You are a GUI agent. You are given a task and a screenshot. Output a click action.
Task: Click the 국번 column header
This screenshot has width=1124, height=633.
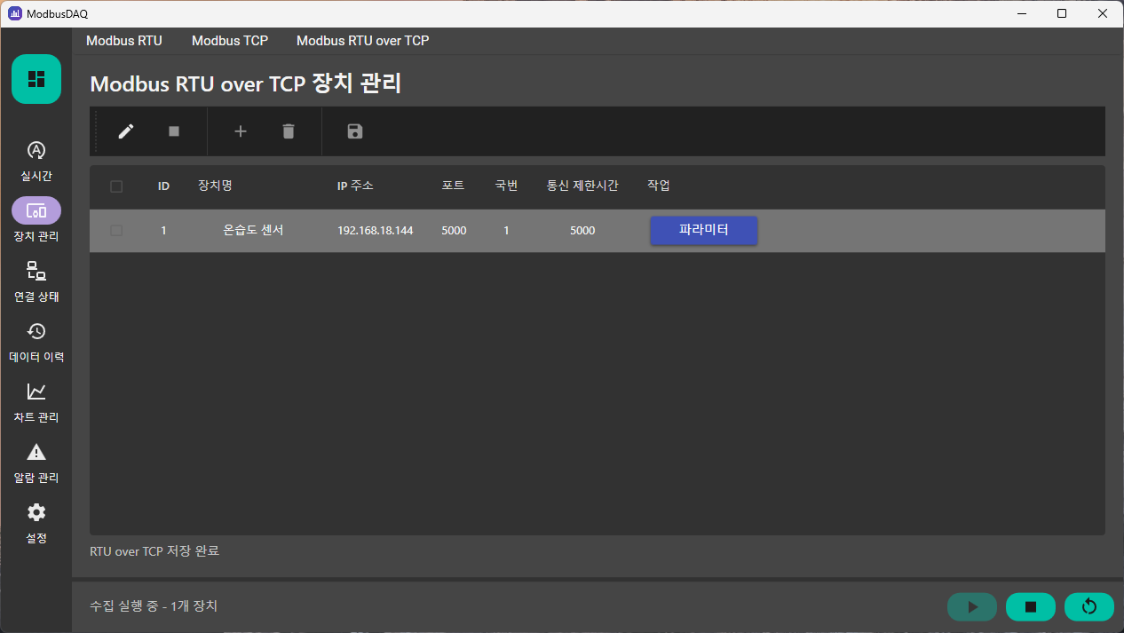click(x=506, y=186)
